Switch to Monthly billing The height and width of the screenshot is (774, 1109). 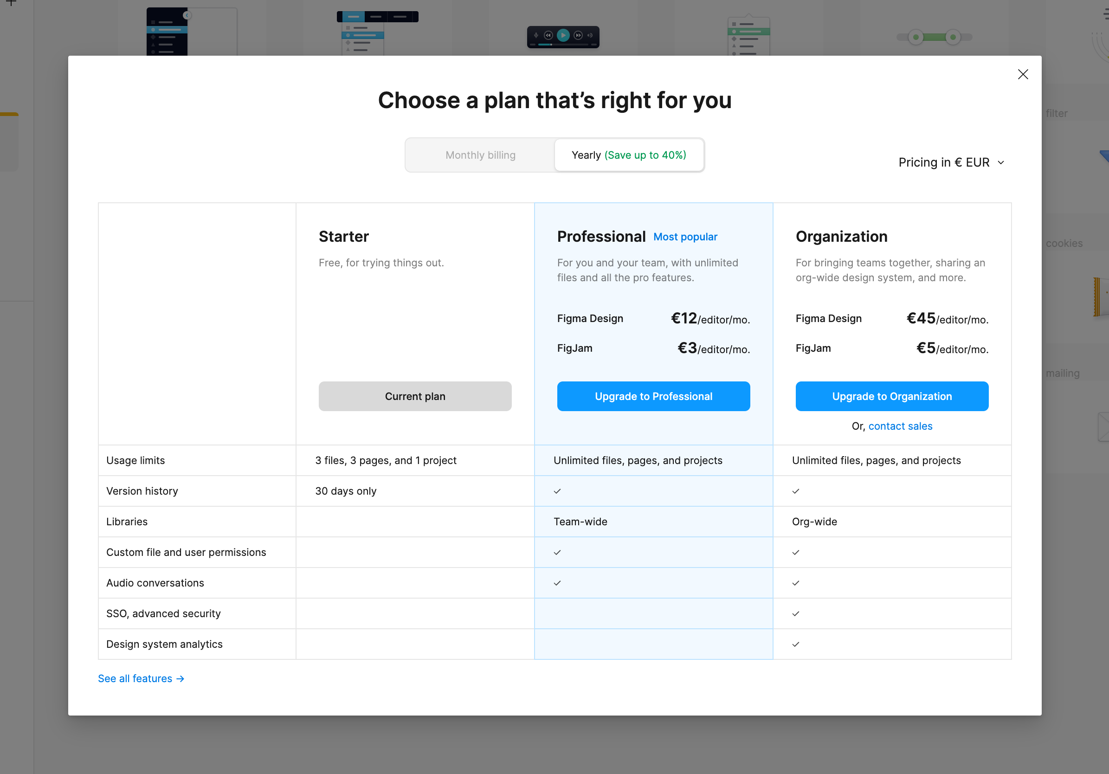click(480, 155)
